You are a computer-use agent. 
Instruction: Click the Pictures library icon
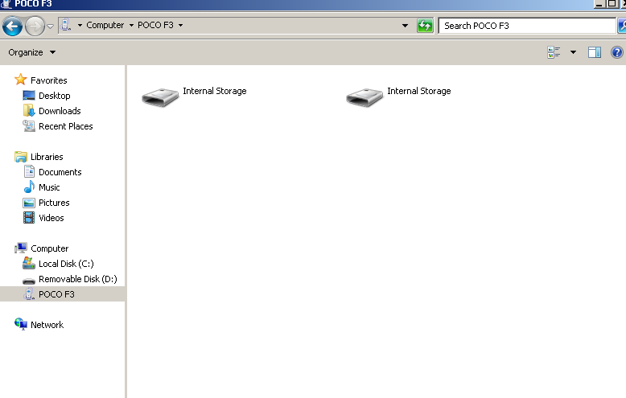click(29, 203)
